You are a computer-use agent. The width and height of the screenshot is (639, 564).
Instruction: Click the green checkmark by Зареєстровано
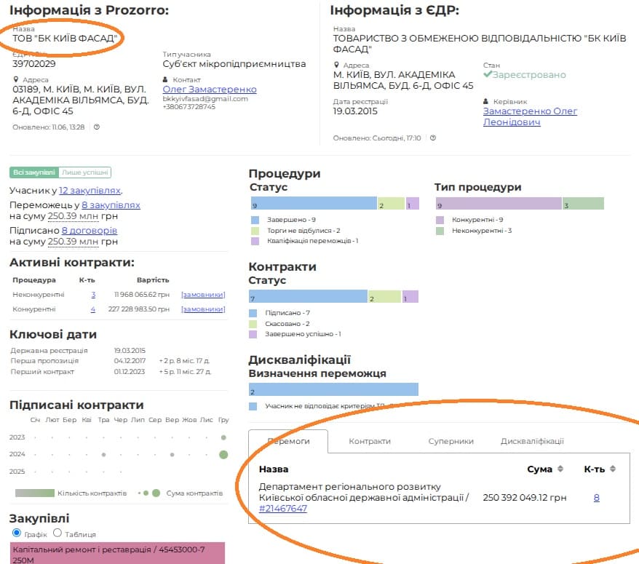(488, 75)
